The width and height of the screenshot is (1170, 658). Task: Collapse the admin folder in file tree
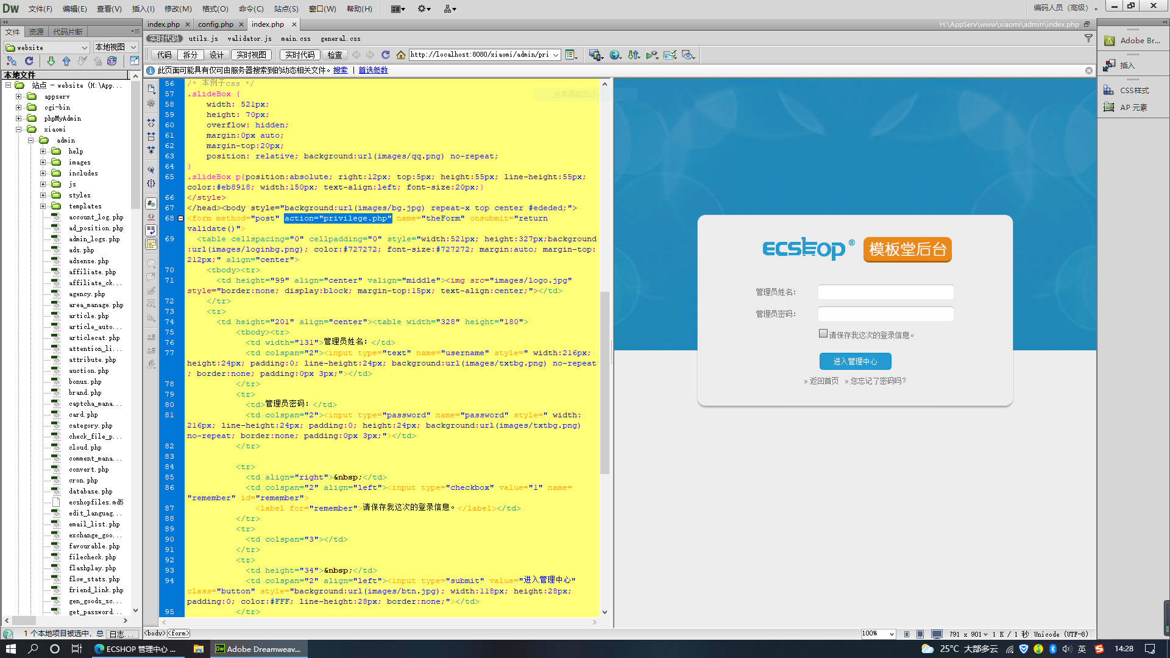(31, 140)
